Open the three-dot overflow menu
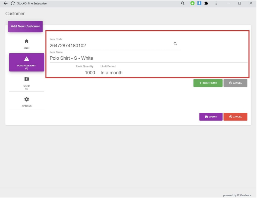 (216, 4)
